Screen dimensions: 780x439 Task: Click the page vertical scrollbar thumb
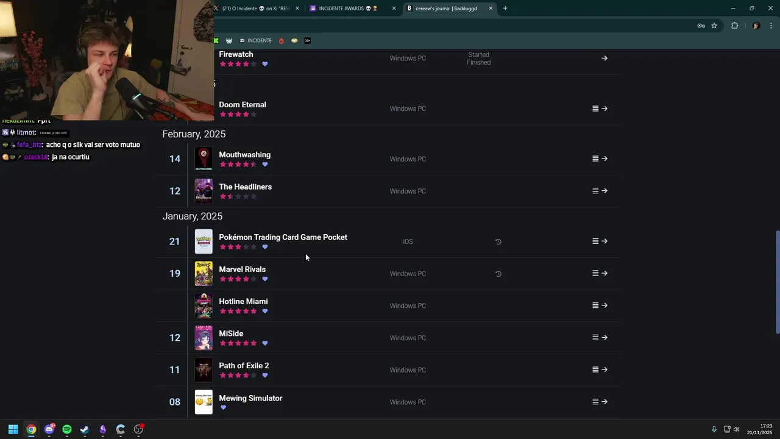click(x=777, y=282)
